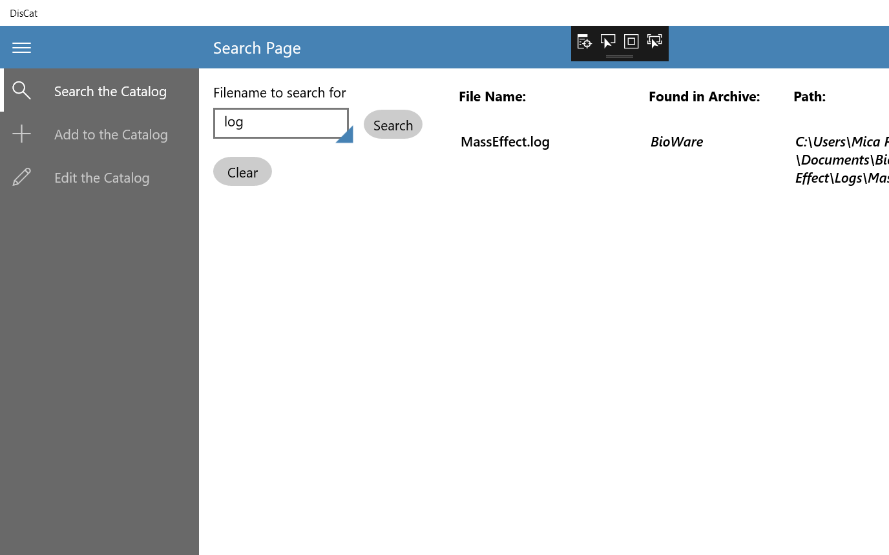Click the magnifying glass search icon
The height and width of the screenshot is (555, 889).
click(x=21, y=90)
